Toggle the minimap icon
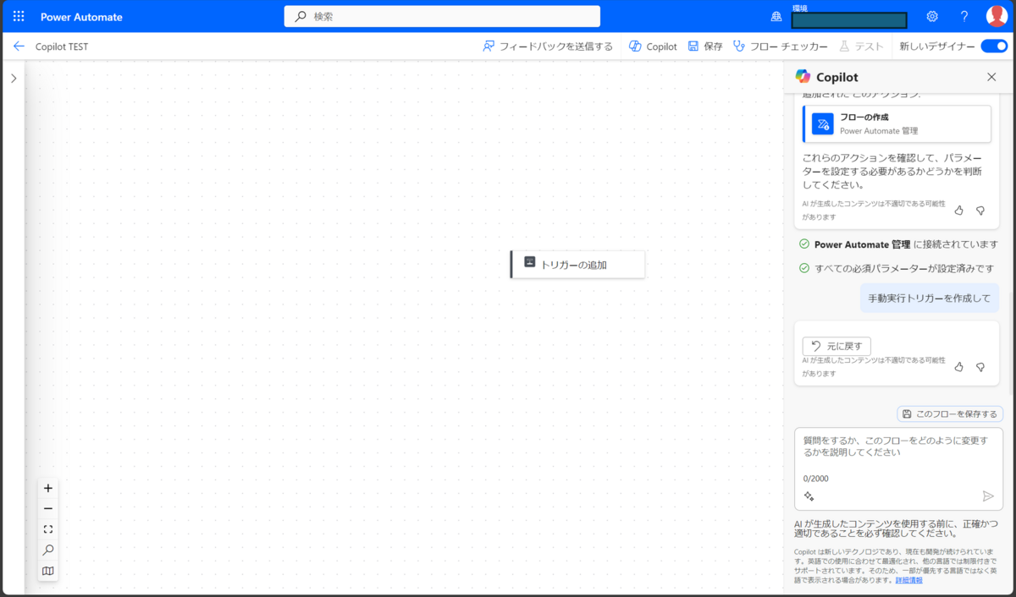The image size is (1016, 597). [x=48, y=572]
